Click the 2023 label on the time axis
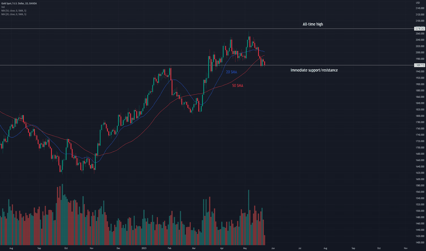 pyautogui.click(x=144, y=248)
